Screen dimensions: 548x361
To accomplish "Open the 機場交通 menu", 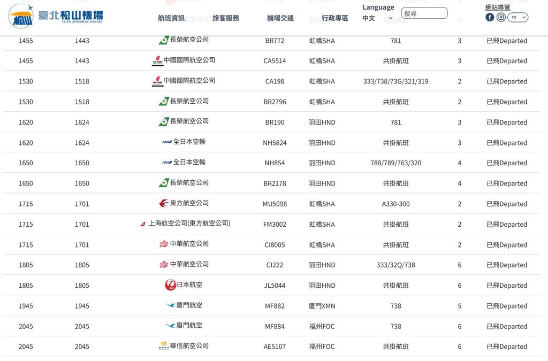I will tap(280, 18).
